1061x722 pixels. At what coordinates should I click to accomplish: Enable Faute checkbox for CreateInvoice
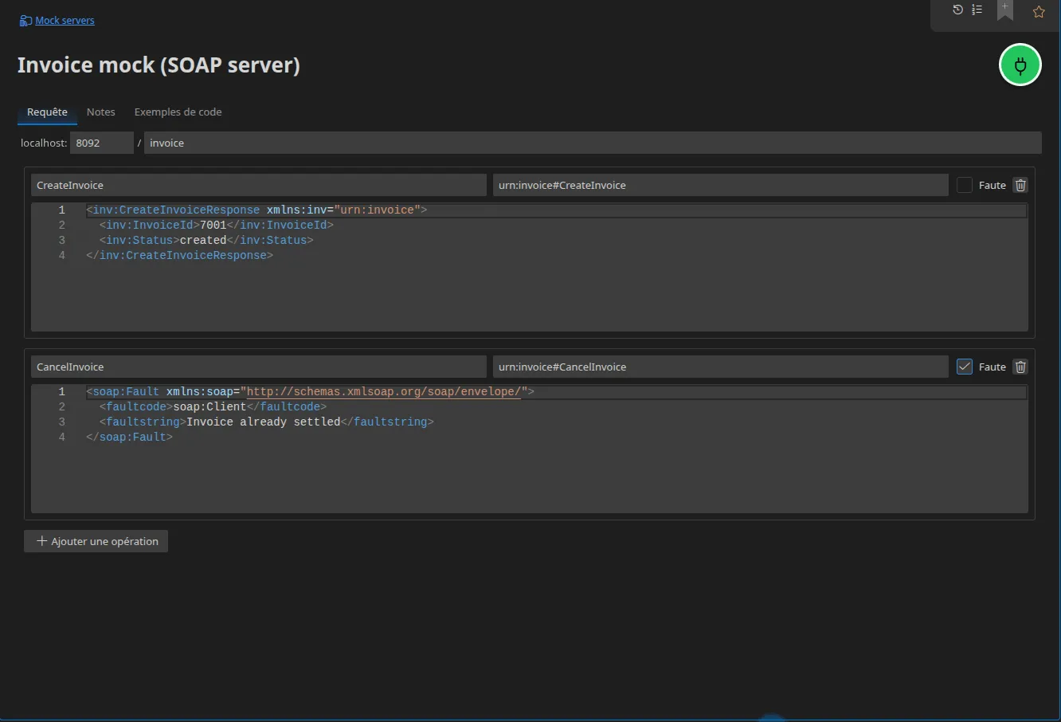[965, 185]
